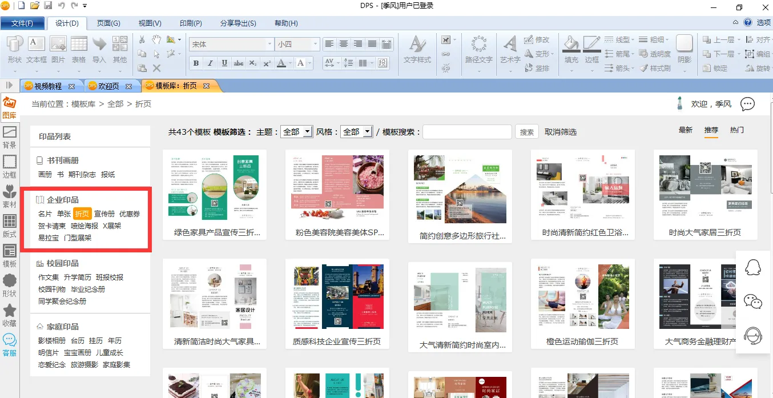
Task: Toggle bold text formatting
Action: pyautogui.click(x=196, y=63)
